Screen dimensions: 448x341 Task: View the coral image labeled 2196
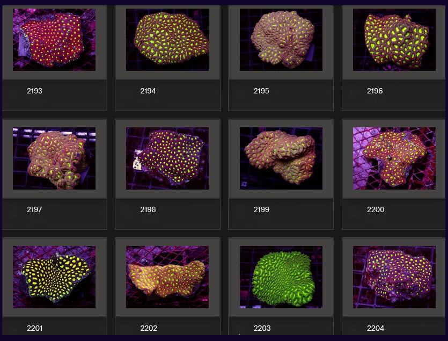(x=394, y=40)
